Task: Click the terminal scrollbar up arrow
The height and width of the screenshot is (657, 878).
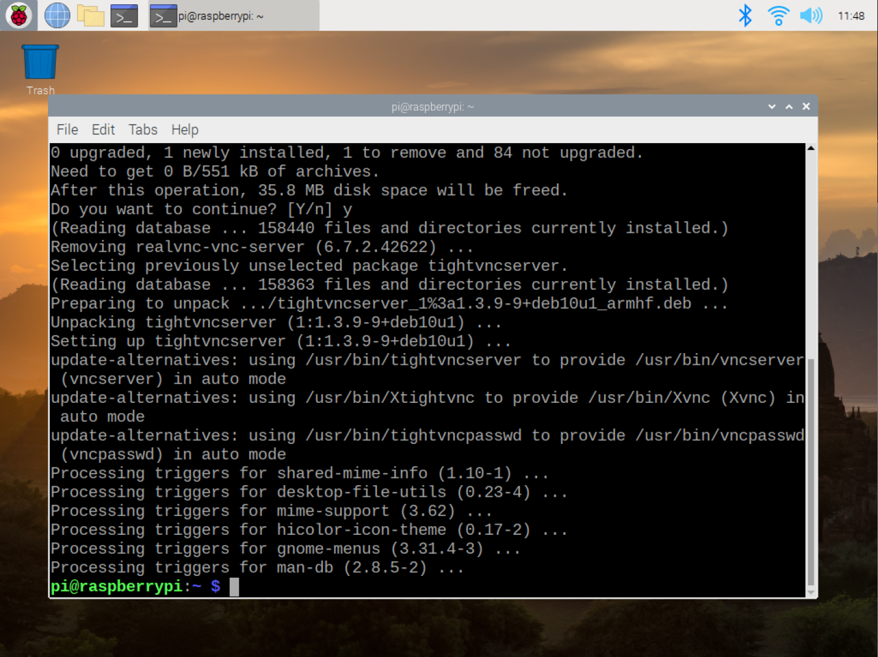Action: (811, 148)
